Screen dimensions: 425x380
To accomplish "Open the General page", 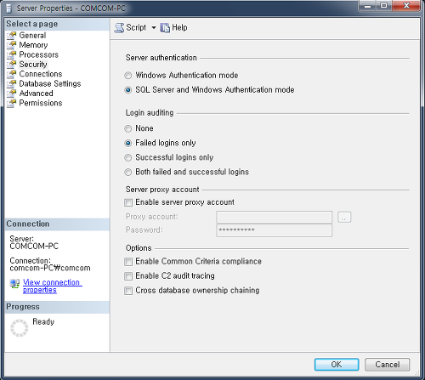I will (32, 36).
